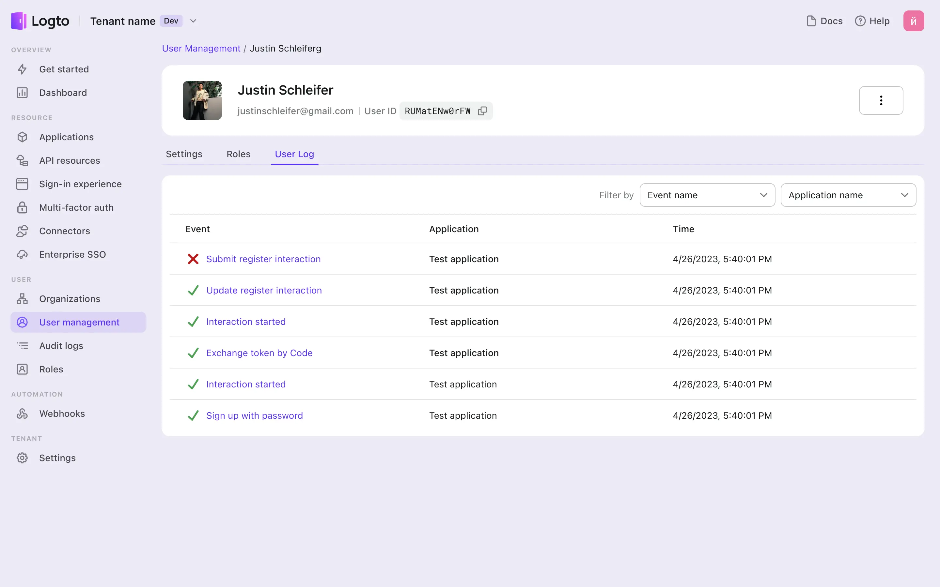Click the failed Submit register interaction status icon

[192, 259]
